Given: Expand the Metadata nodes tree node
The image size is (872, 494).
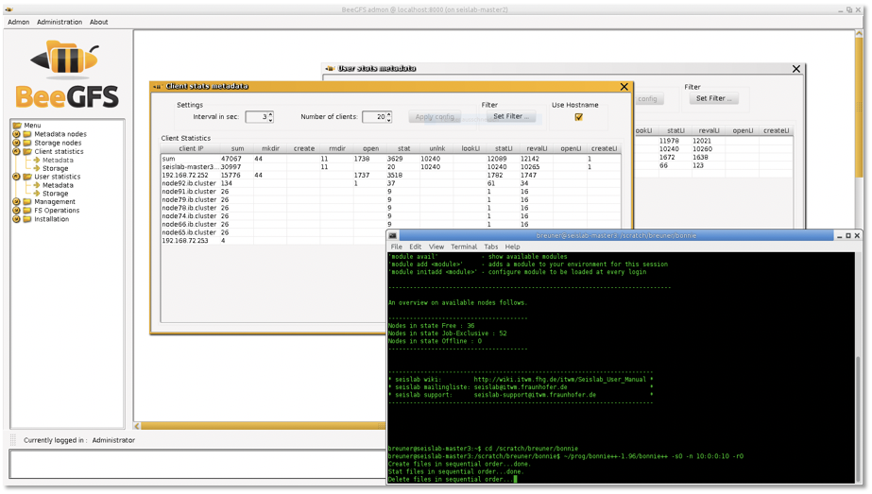Looking at the screenshot, I should click(x=16, y=134).
